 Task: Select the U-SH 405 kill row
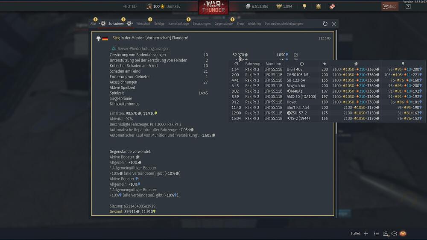tap(326, 69)
